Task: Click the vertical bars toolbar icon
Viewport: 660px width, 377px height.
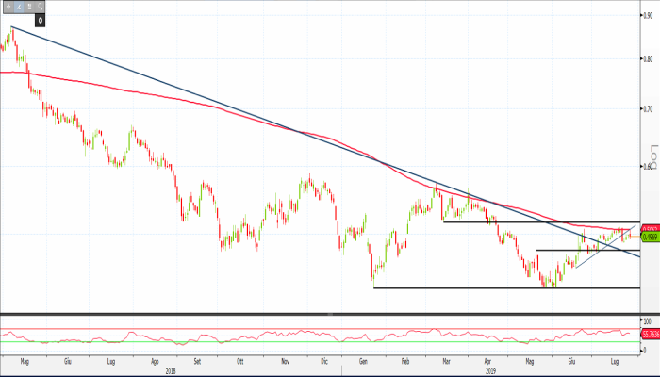Action: coord(29,7)
